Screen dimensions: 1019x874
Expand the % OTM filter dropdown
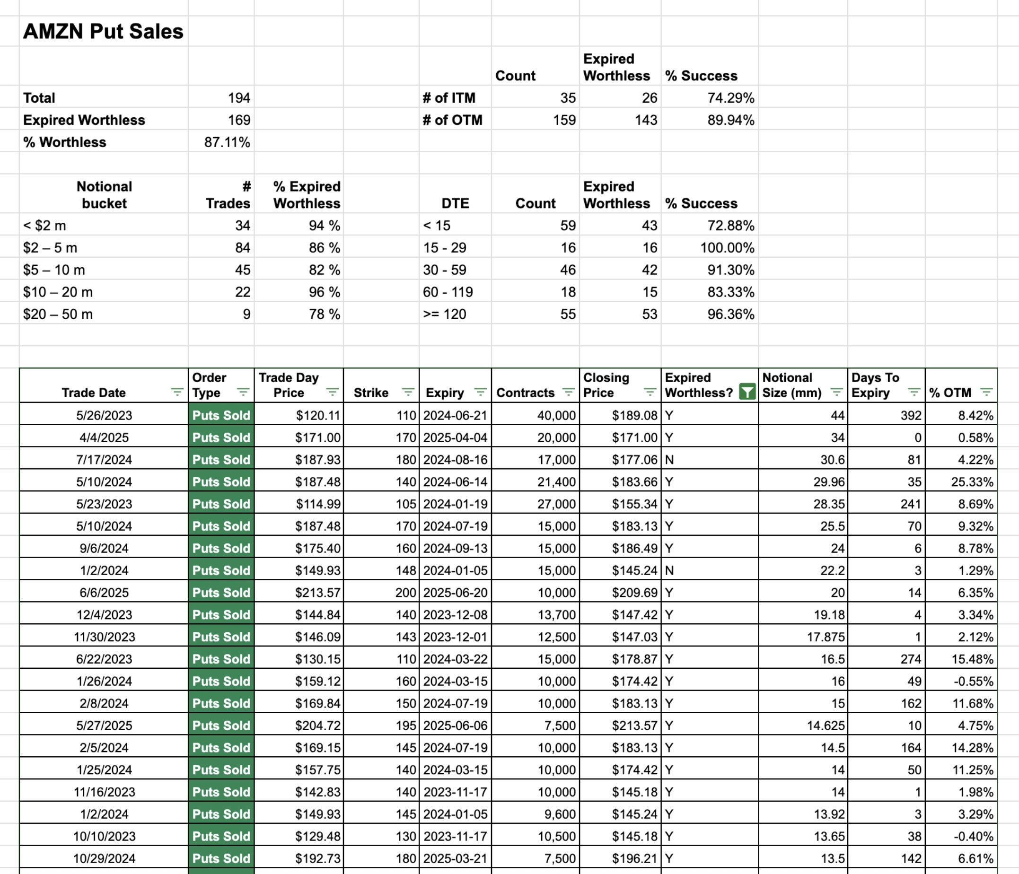point(985,392)
